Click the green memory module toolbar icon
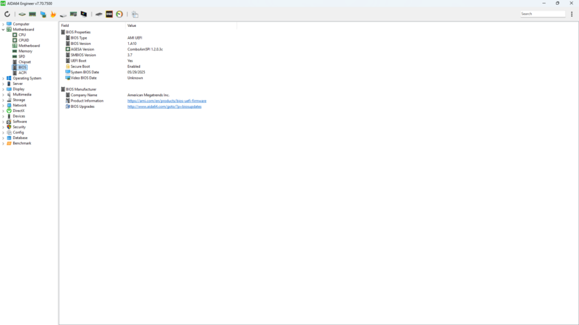579x325 pixels. click(33, 14)
